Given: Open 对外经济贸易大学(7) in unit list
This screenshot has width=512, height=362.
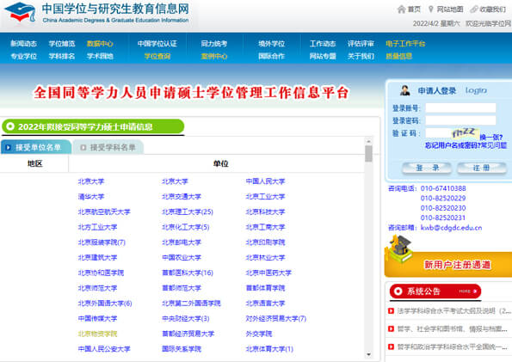Looking at the screenshot, I should coord(276,319).
